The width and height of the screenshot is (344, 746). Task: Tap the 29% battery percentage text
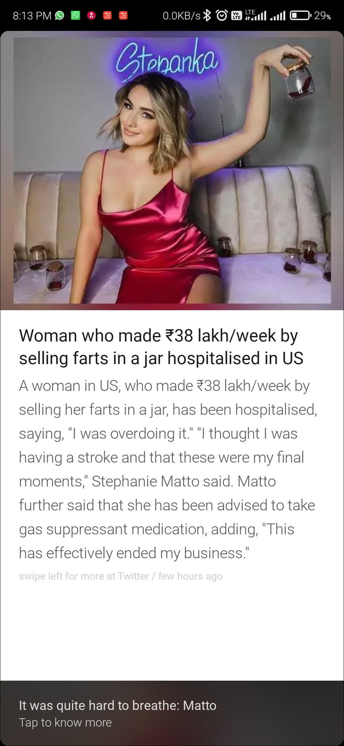(x=322, y=16)
